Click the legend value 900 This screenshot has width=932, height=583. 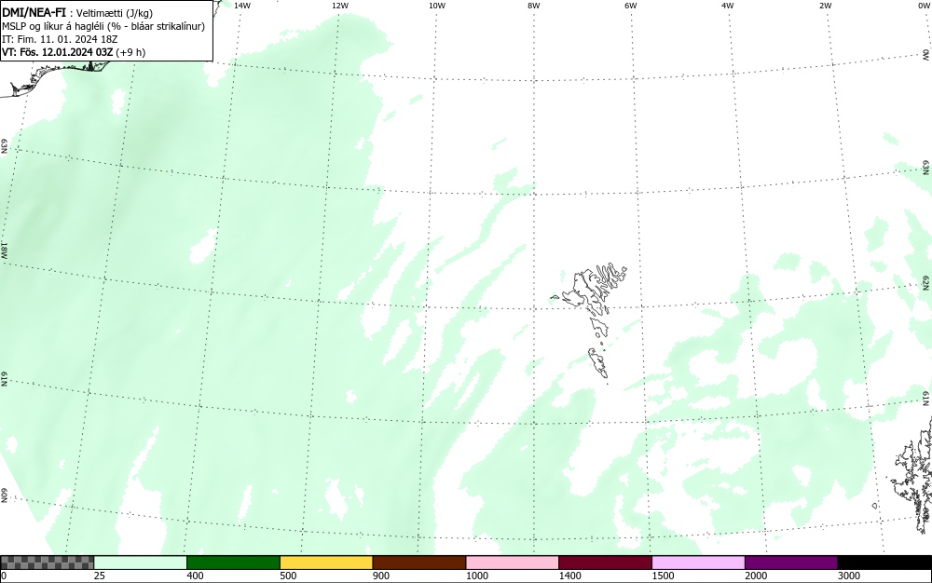tap(381, 576)
